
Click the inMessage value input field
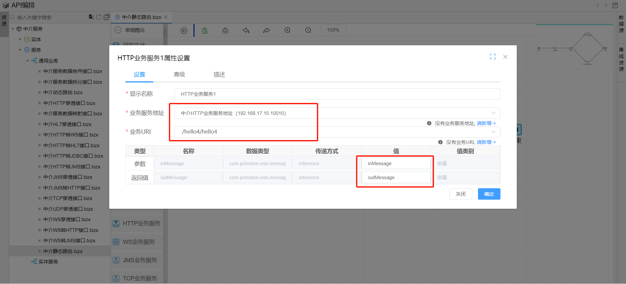click(395, 163)
